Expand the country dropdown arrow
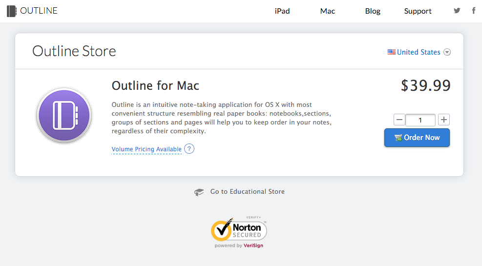 [447, 52]
